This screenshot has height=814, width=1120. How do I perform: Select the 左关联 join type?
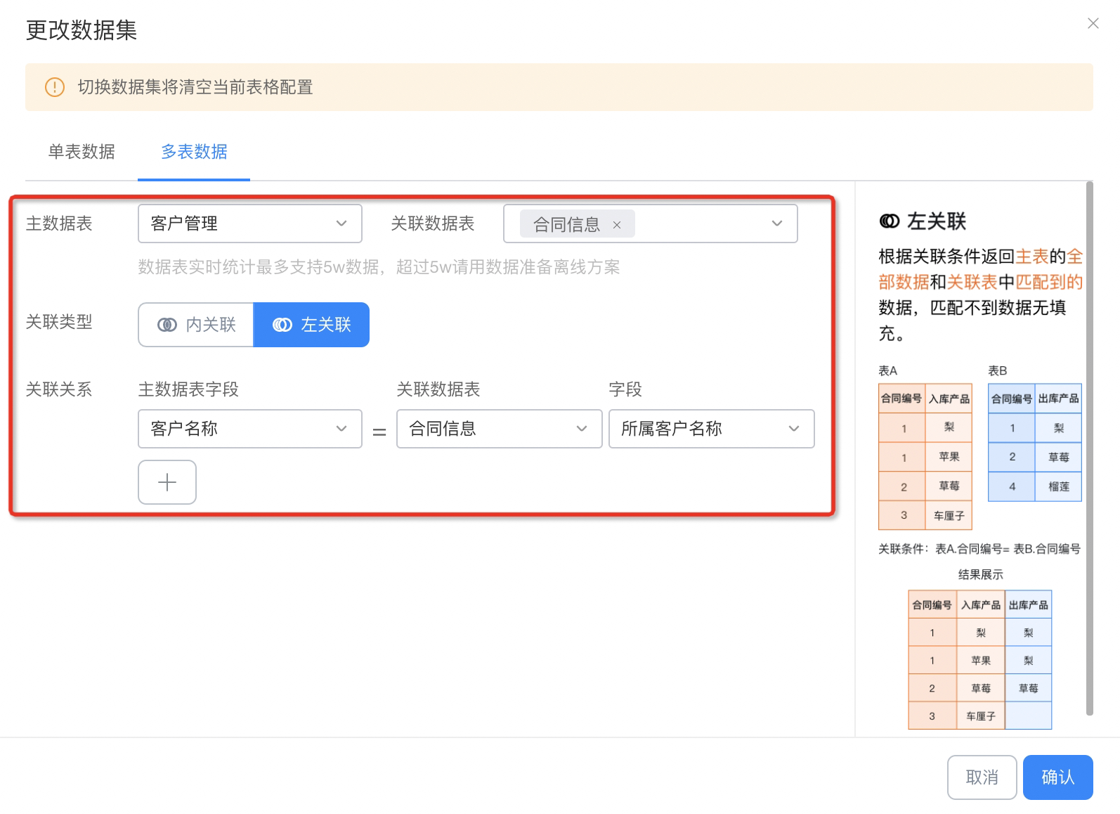click(311, 325)
